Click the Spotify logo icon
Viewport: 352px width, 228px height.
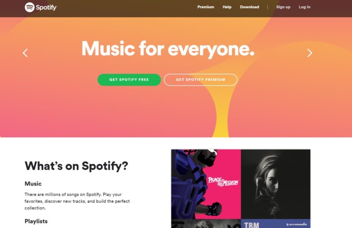tap(30, 7)
